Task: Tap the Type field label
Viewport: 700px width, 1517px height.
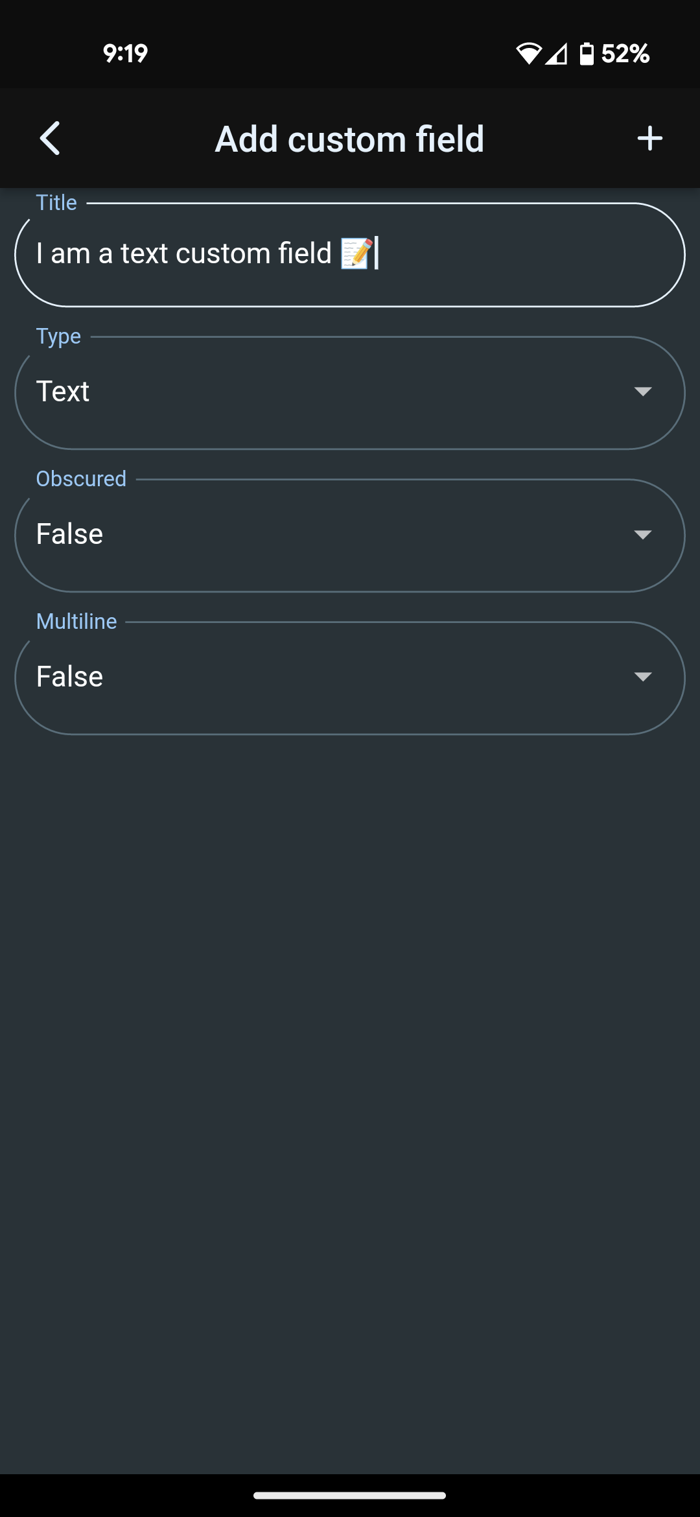Action: [58, 336]
